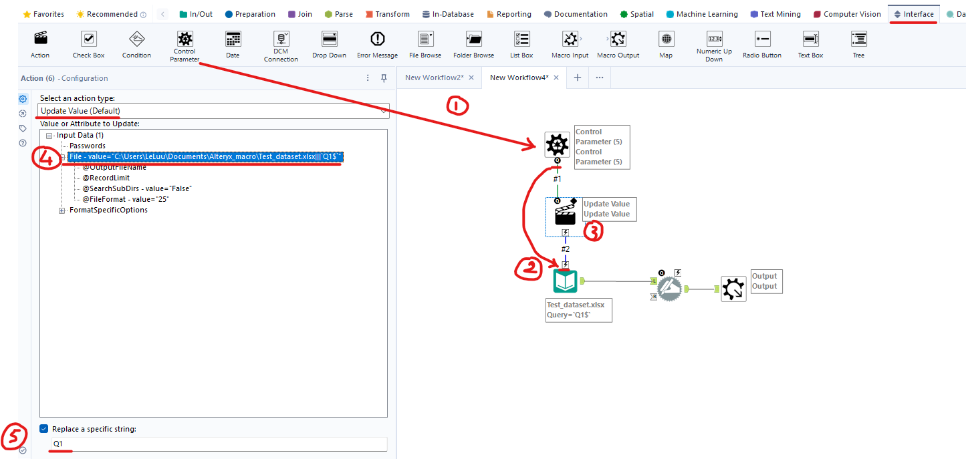Select the Error Message tool icon
966x459 pixels.
coord(377,39)
